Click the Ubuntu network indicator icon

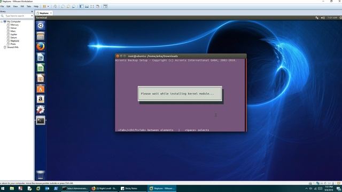pyautogui.click(x=317, y=18)
